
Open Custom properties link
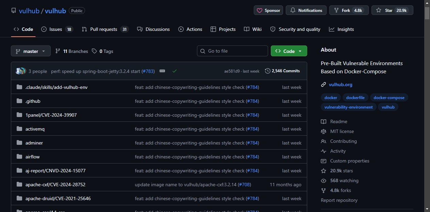point(345,161)
